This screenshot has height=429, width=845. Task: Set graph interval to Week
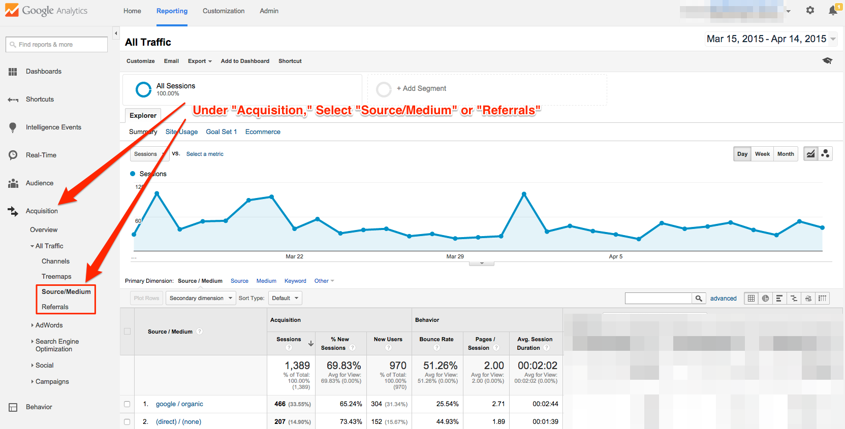[762, 154]
